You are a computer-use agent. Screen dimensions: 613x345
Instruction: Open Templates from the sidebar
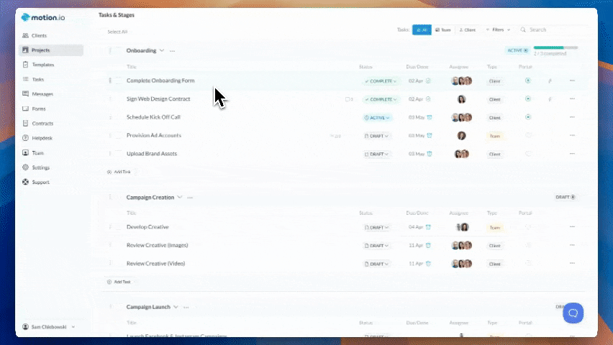(38, 65)
